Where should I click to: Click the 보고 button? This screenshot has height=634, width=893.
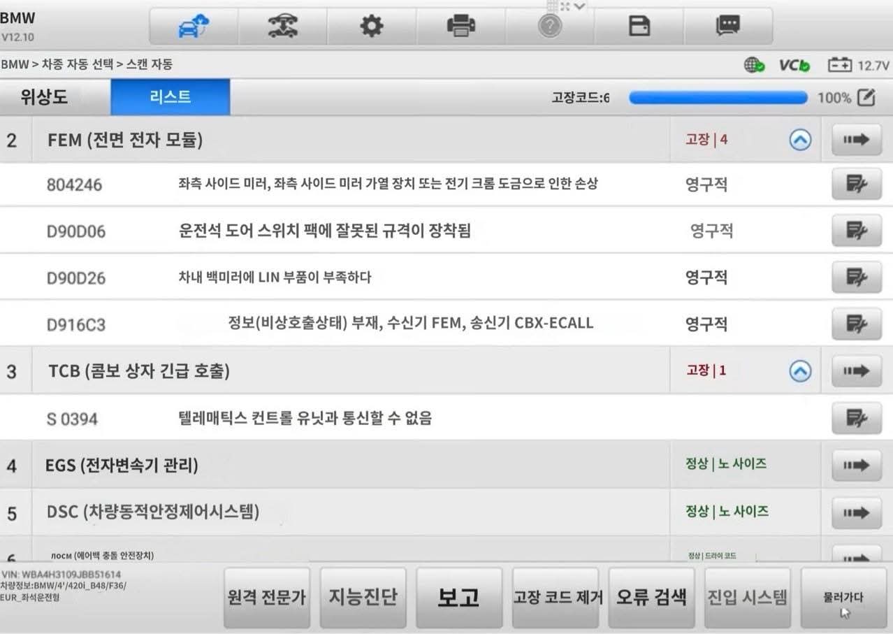pyautogui.click(x=459, y=598)
